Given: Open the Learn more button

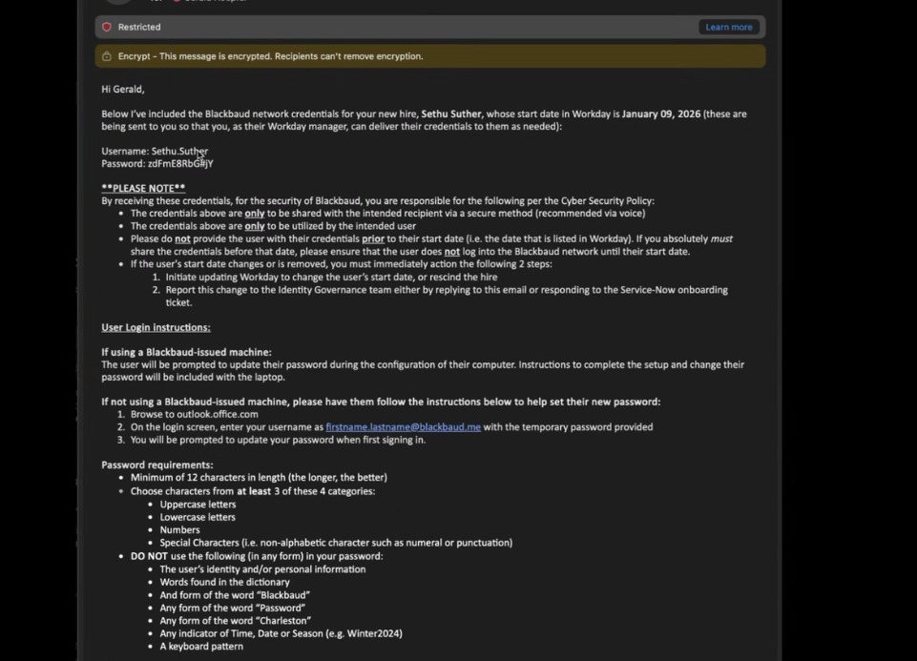Looking at the screenshot, I should click(x=729, y=28).
